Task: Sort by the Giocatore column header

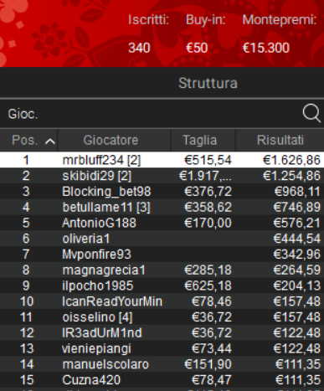Action: (111, 140)
